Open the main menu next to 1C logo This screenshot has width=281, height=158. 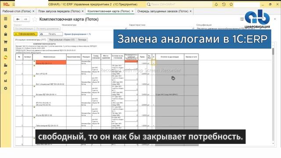[14, 4]
